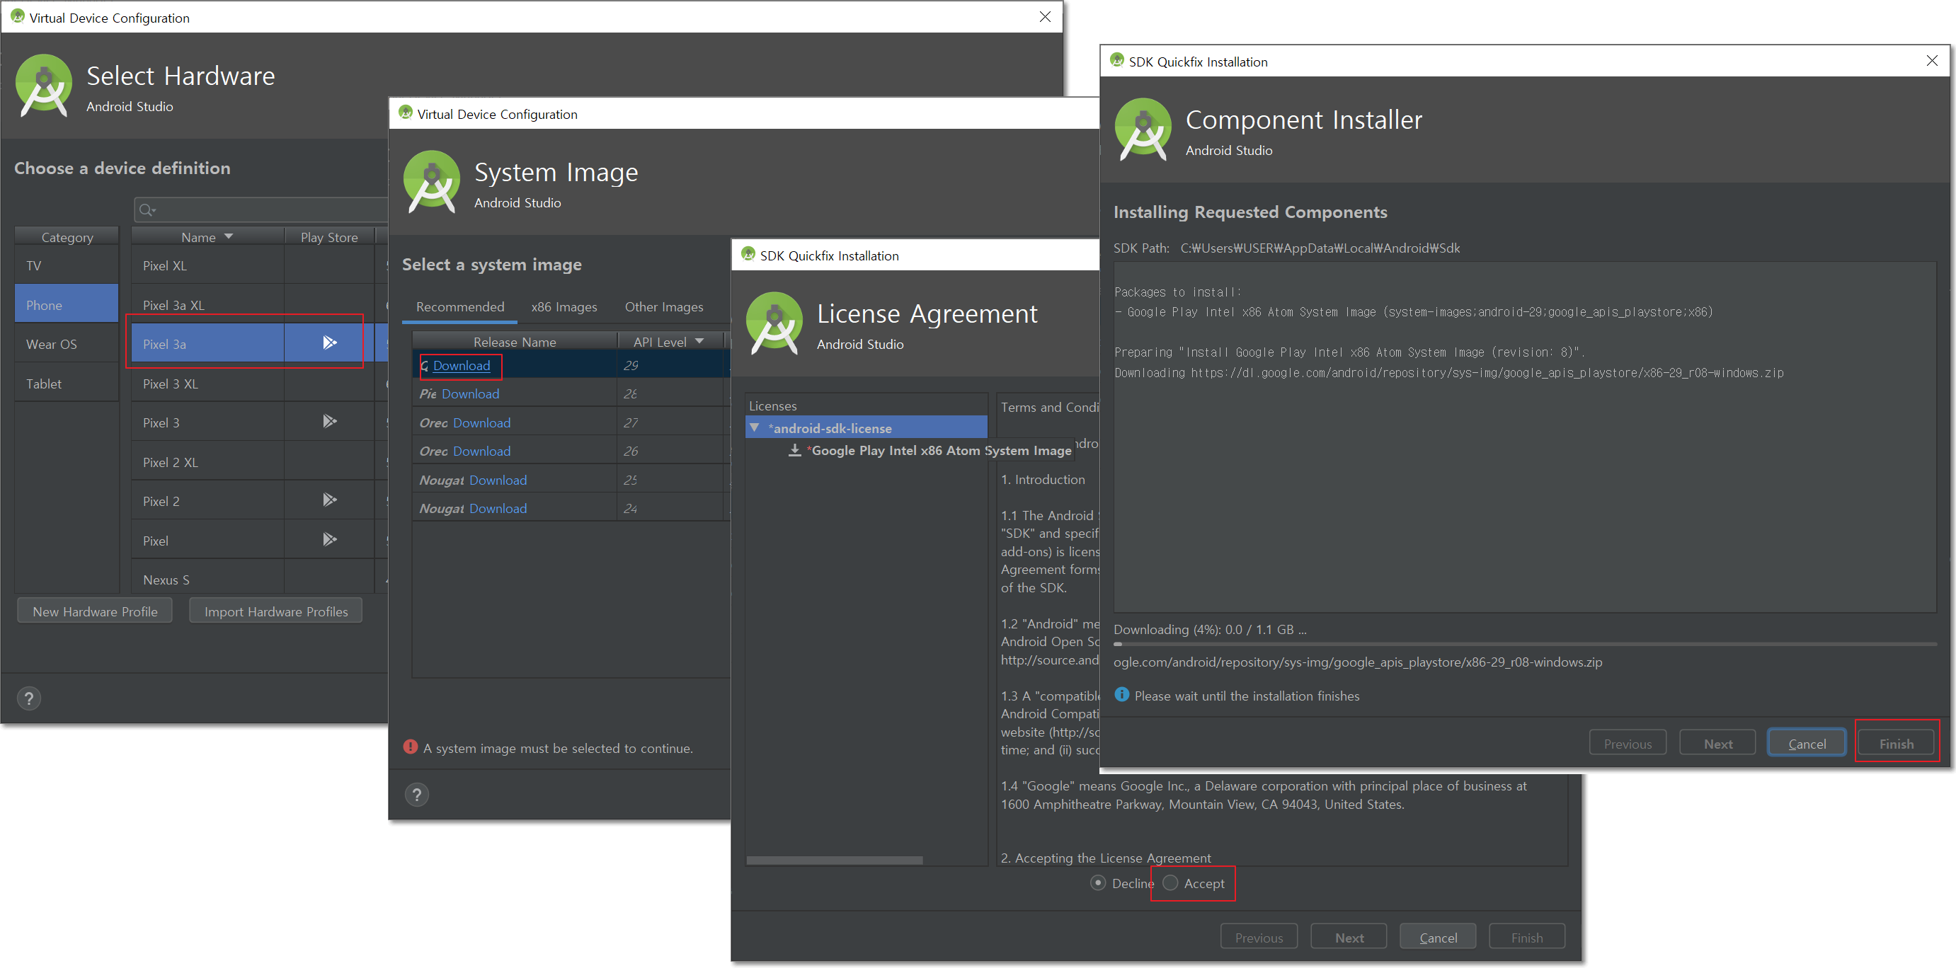
Task: Click the info icon next to Please wait message
Action: point(1121,695)
